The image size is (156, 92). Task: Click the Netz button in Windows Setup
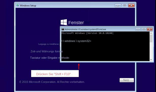click(x=127, y=80)
